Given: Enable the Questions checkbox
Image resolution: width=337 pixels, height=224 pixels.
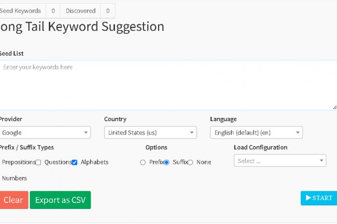Looking at the screenshot, I should pos(38,162).
